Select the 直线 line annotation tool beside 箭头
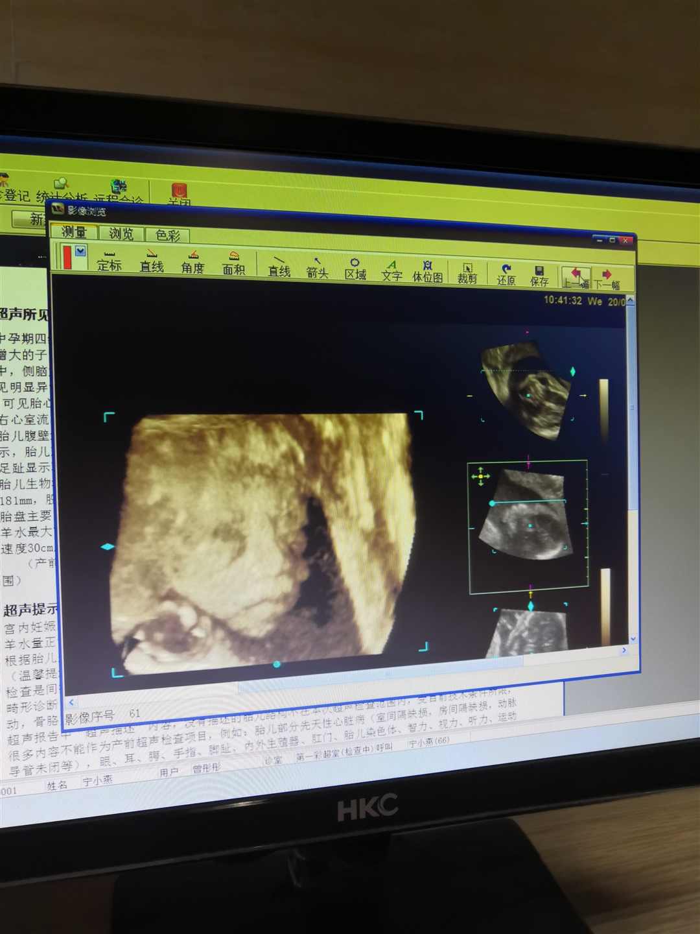 point(279,267)
